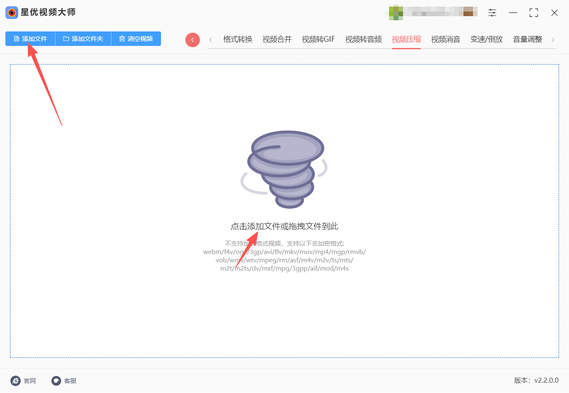Click the 添加文件夹 add folder button
This screenshot has height=393, width=569.
click(x=83, y=39)
